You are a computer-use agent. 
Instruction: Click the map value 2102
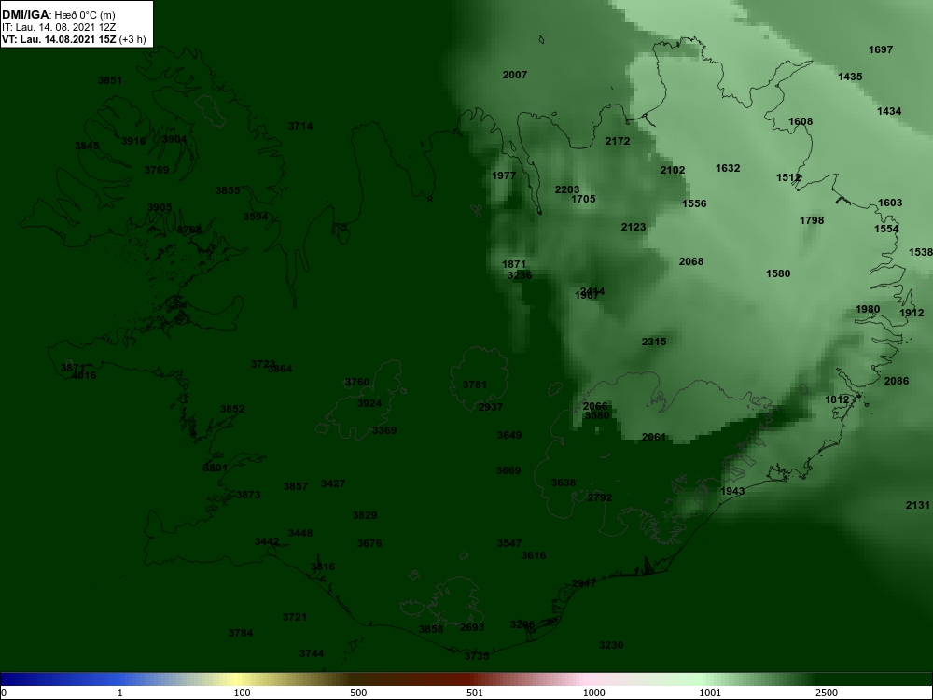click(673, 170)
